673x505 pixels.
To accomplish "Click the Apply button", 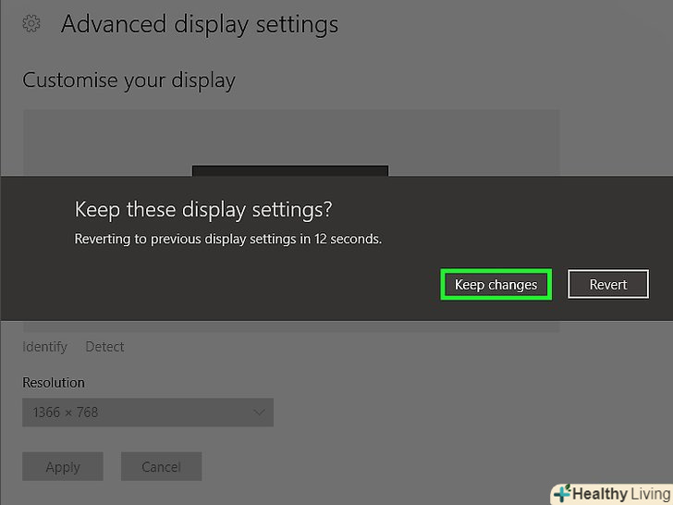I will pos(63,466).
